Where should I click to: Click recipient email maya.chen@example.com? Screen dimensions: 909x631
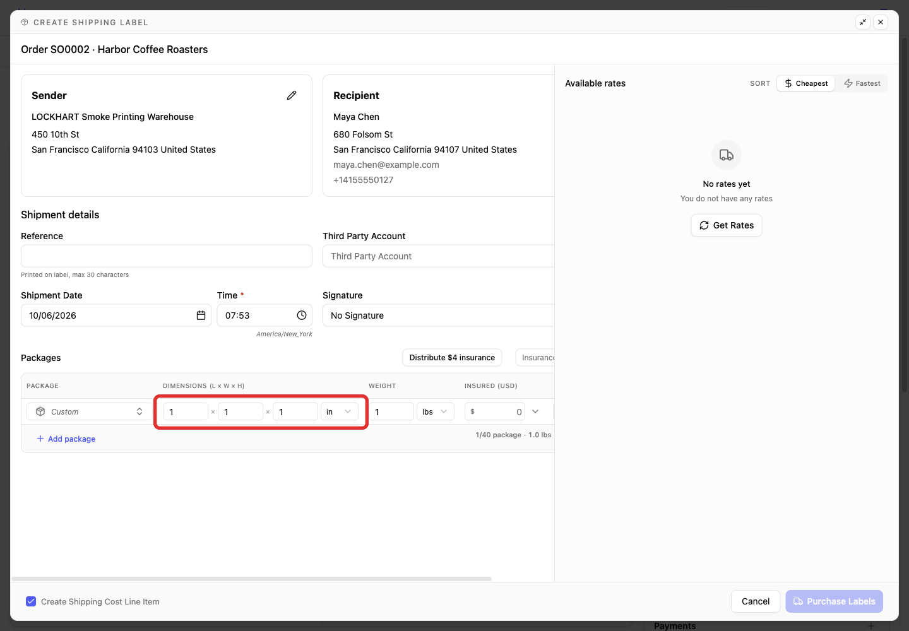(386, 165)
